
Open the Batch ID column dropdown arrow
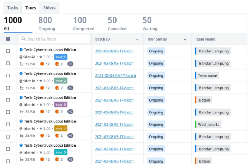click(137, 39)
